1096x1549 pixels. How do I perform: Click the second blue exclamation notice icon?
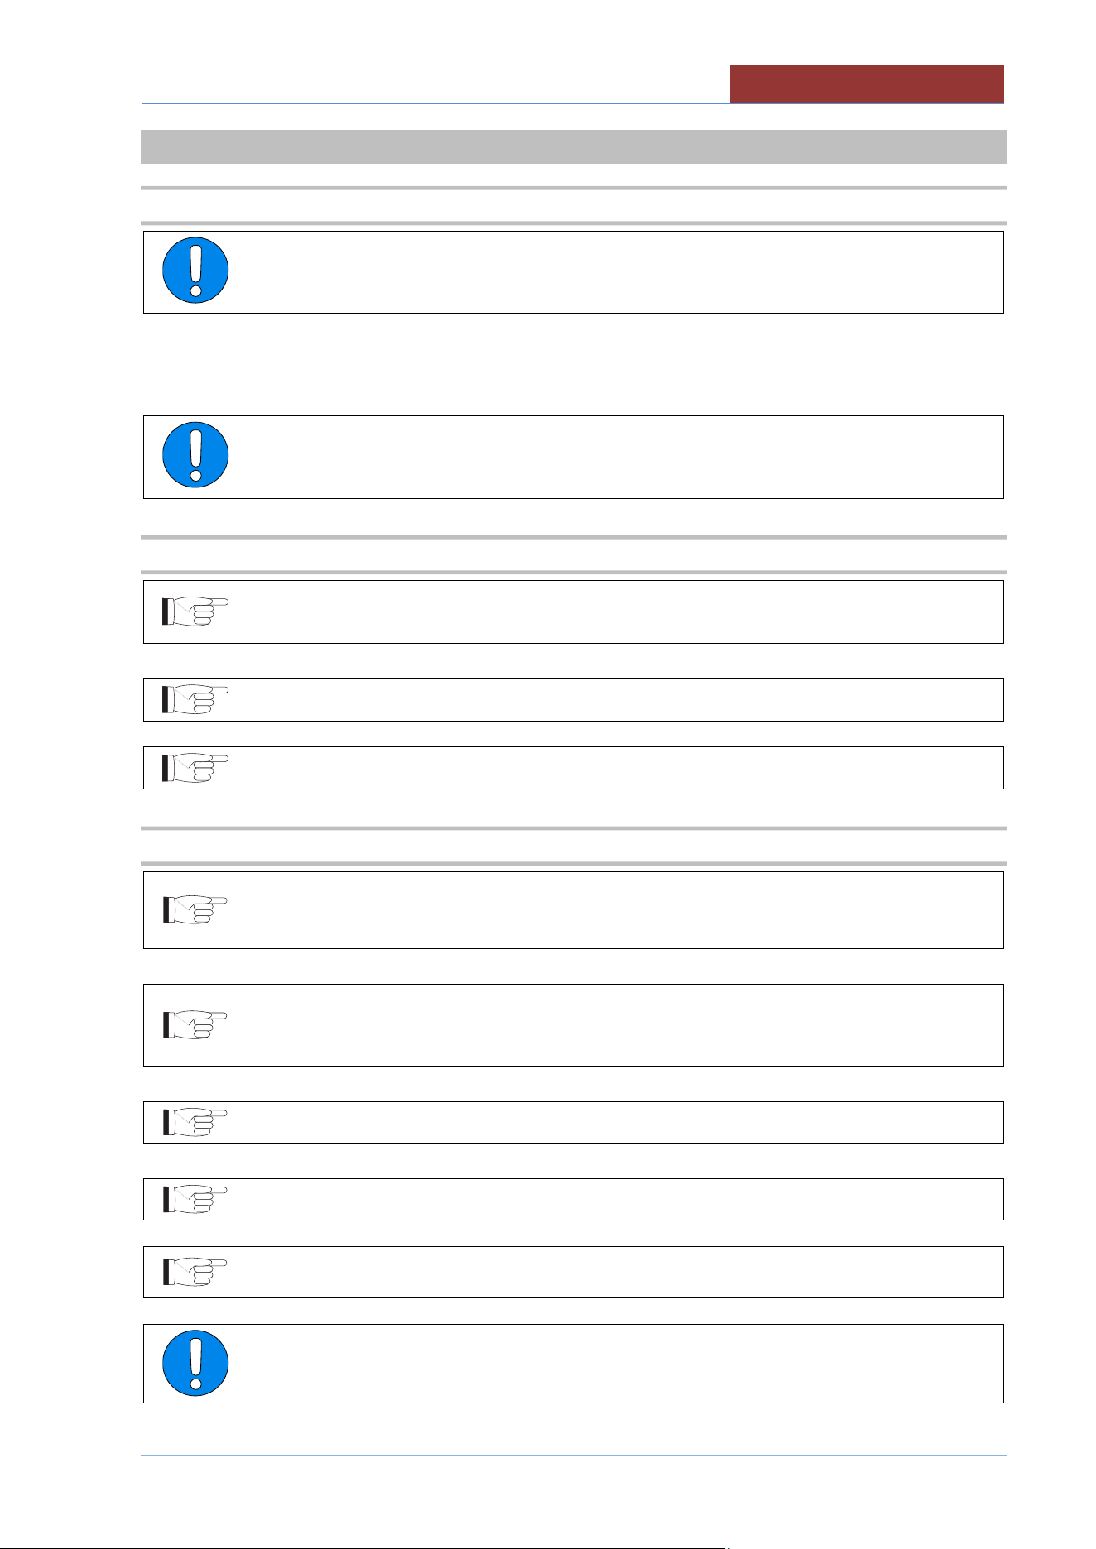click(195, 455)
